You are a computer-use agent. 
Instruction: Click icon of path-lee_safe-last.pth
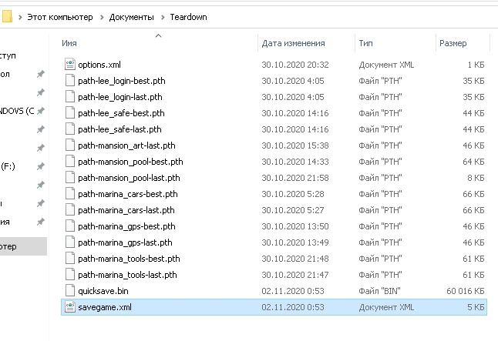pos(70,129)
